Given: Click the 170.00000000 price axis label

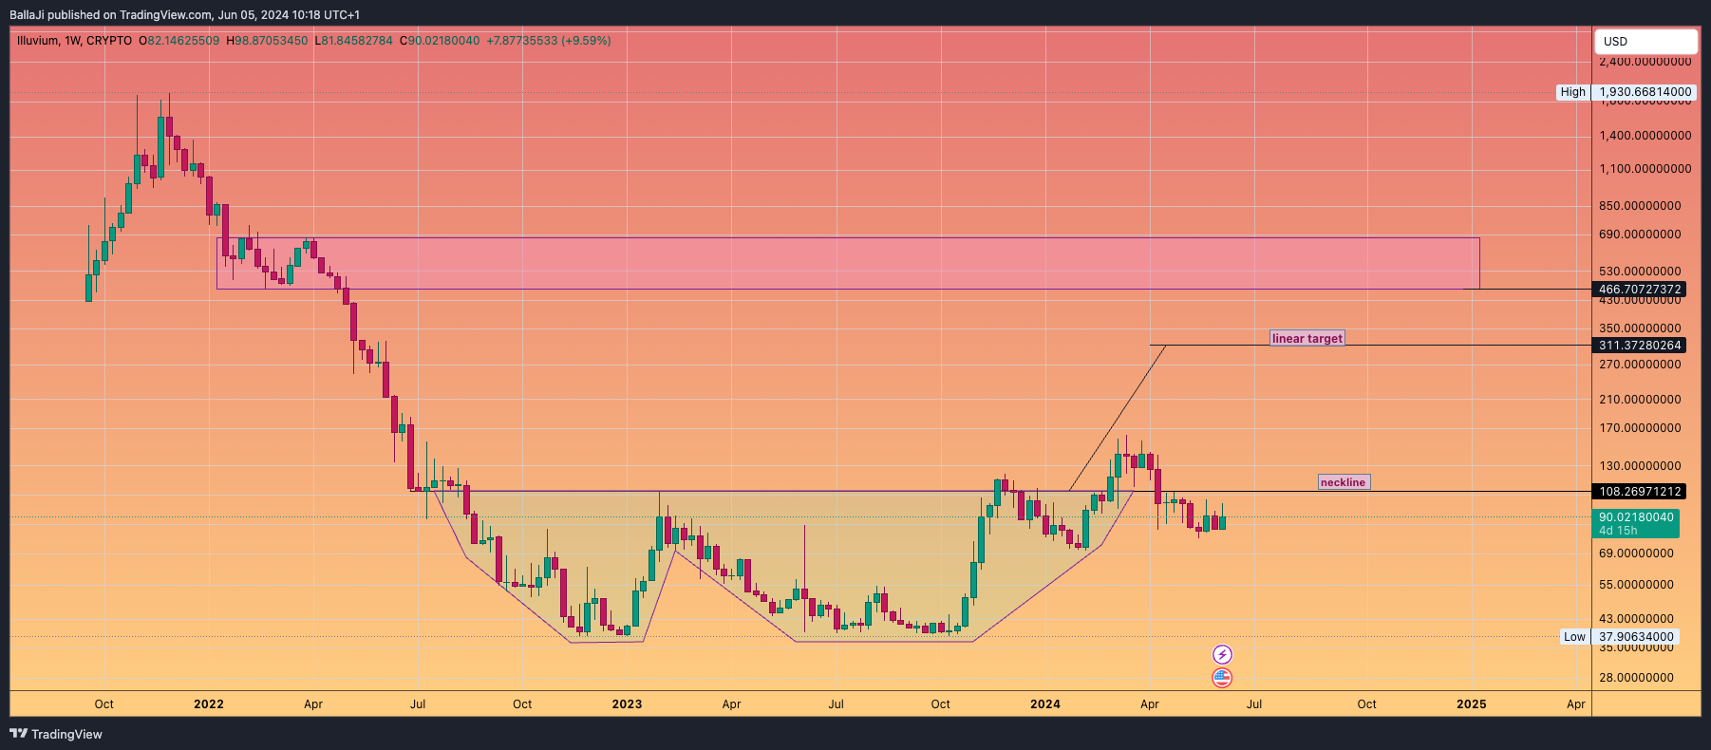Looking at the screenshot, I should (x=1640, y=428).
